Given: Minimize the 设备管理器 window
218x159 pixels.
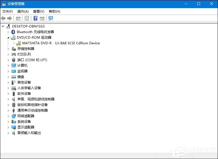Looking at the screenshot, I should click(x=186, y=4).
